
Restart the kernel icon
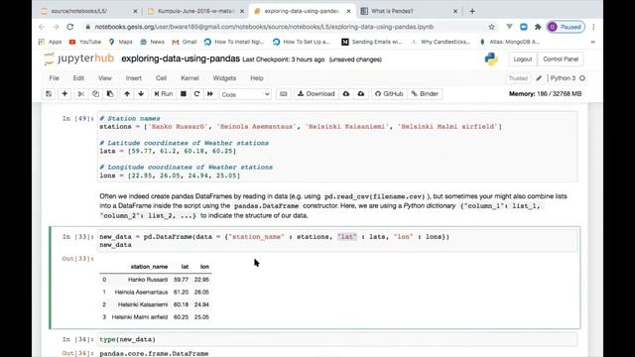pos(196,94)
